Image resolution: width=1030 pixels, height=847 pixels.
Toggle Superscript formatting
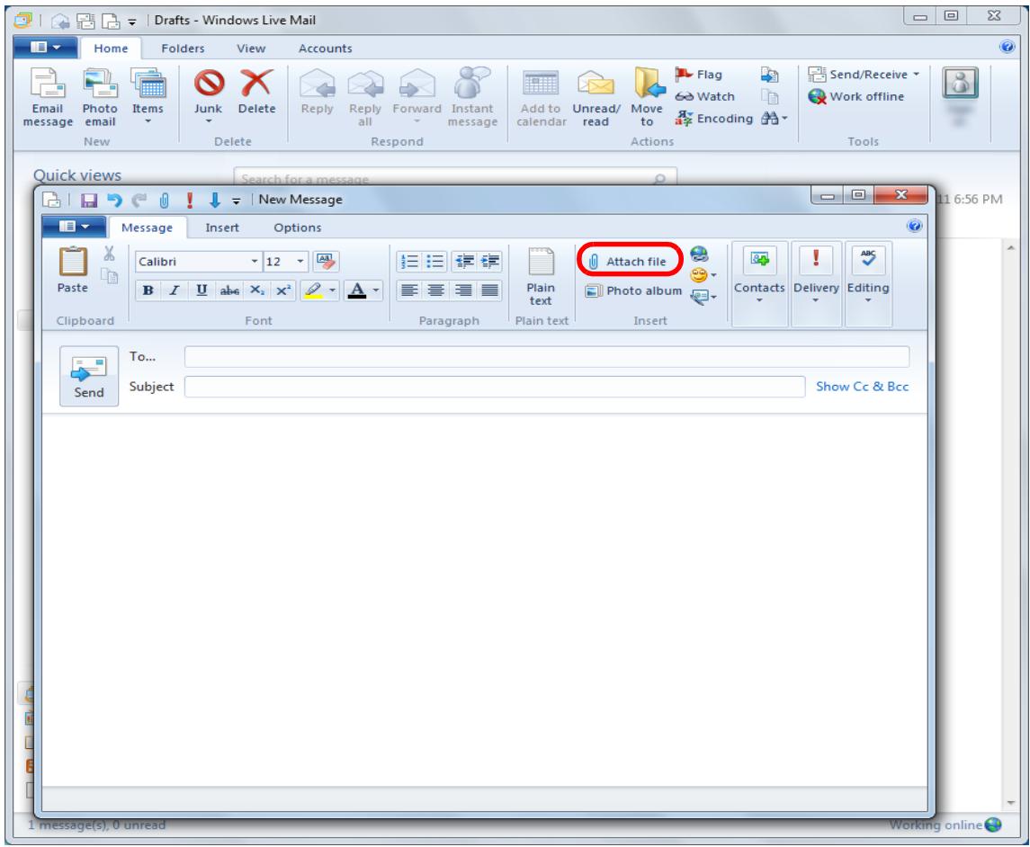283,290
